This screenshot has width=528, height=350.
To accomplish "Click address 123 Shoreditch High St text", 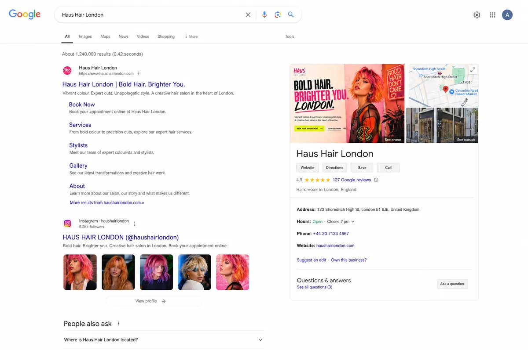I will (368, 210).
